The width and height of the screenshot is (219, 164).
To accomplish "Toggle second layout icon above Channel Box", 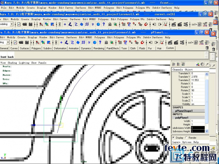I will (179, 64).
